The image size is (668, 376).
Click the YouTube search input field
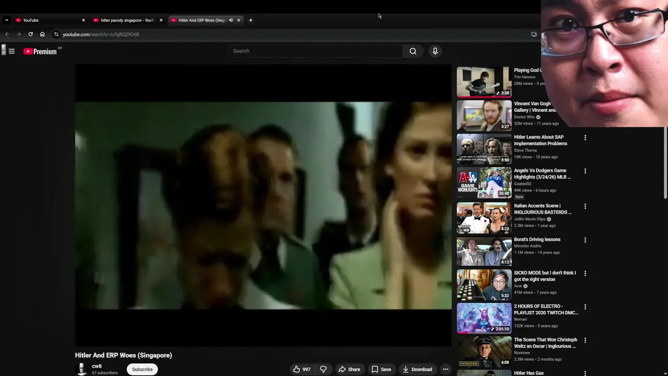[x=315, y=51]
